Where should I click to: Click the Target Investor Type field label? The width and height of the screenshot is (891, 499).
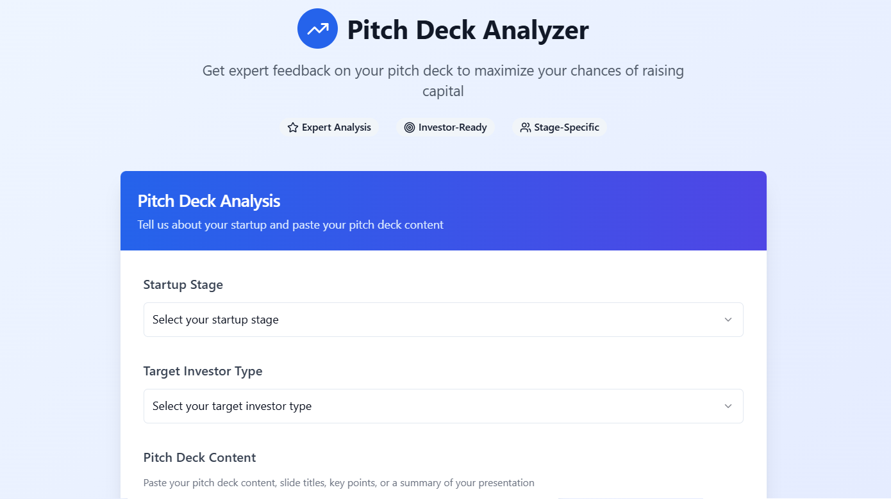pos(203,372)
